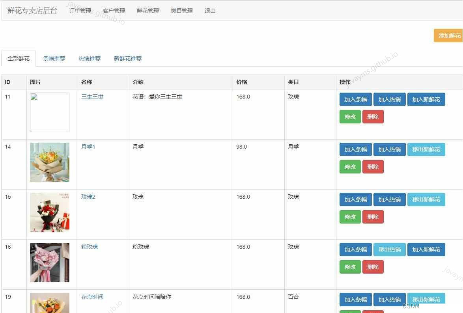Switch to the 条幅推荐 tab

54,58
